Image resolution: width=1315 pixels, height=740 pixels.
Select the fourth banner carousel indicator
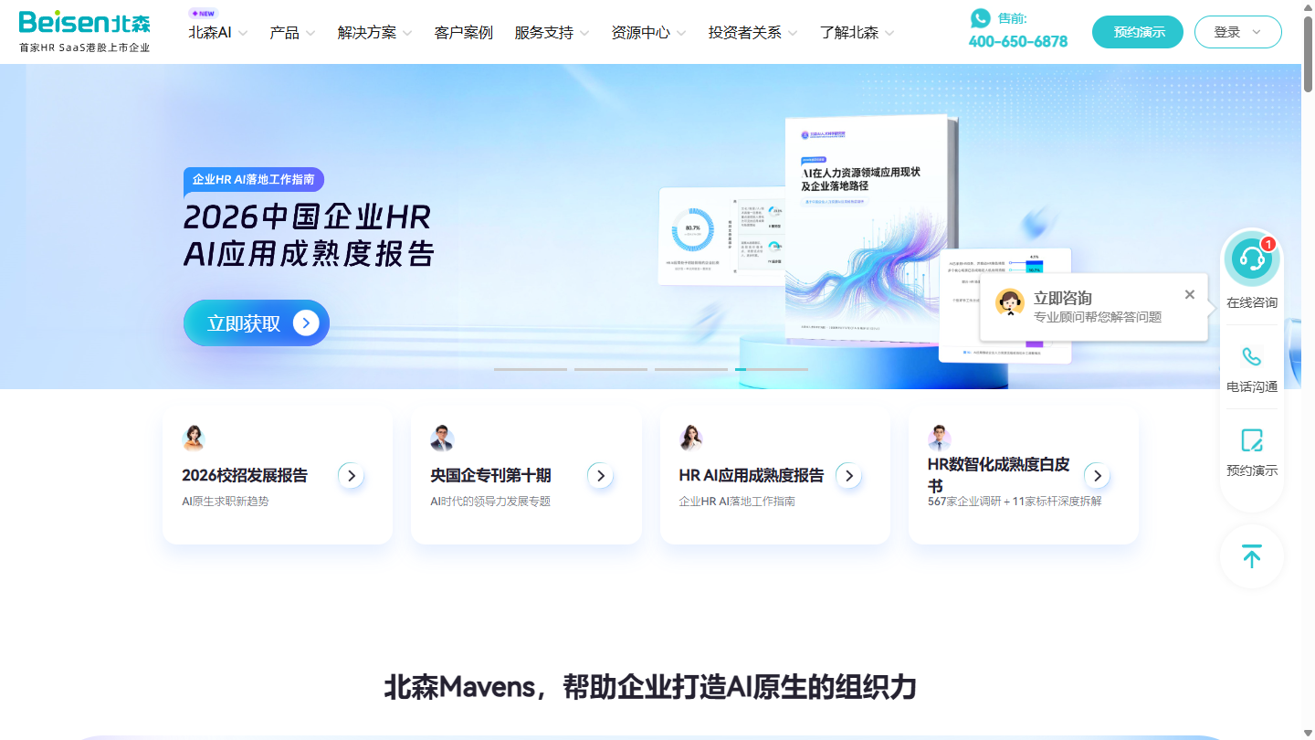pyautogui.click(x=772, y=369)
